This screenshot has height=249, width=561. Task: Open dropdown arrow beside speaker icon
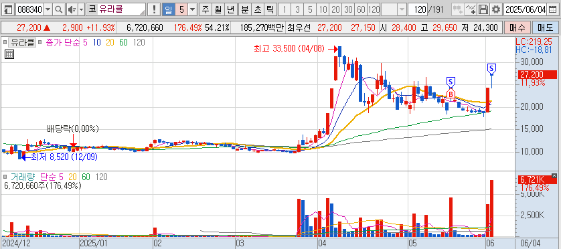(81, 9)
